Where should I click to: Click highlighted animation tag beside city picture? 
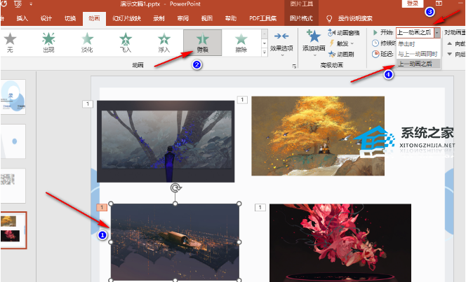pyautogui.click(x=102, y=207)
